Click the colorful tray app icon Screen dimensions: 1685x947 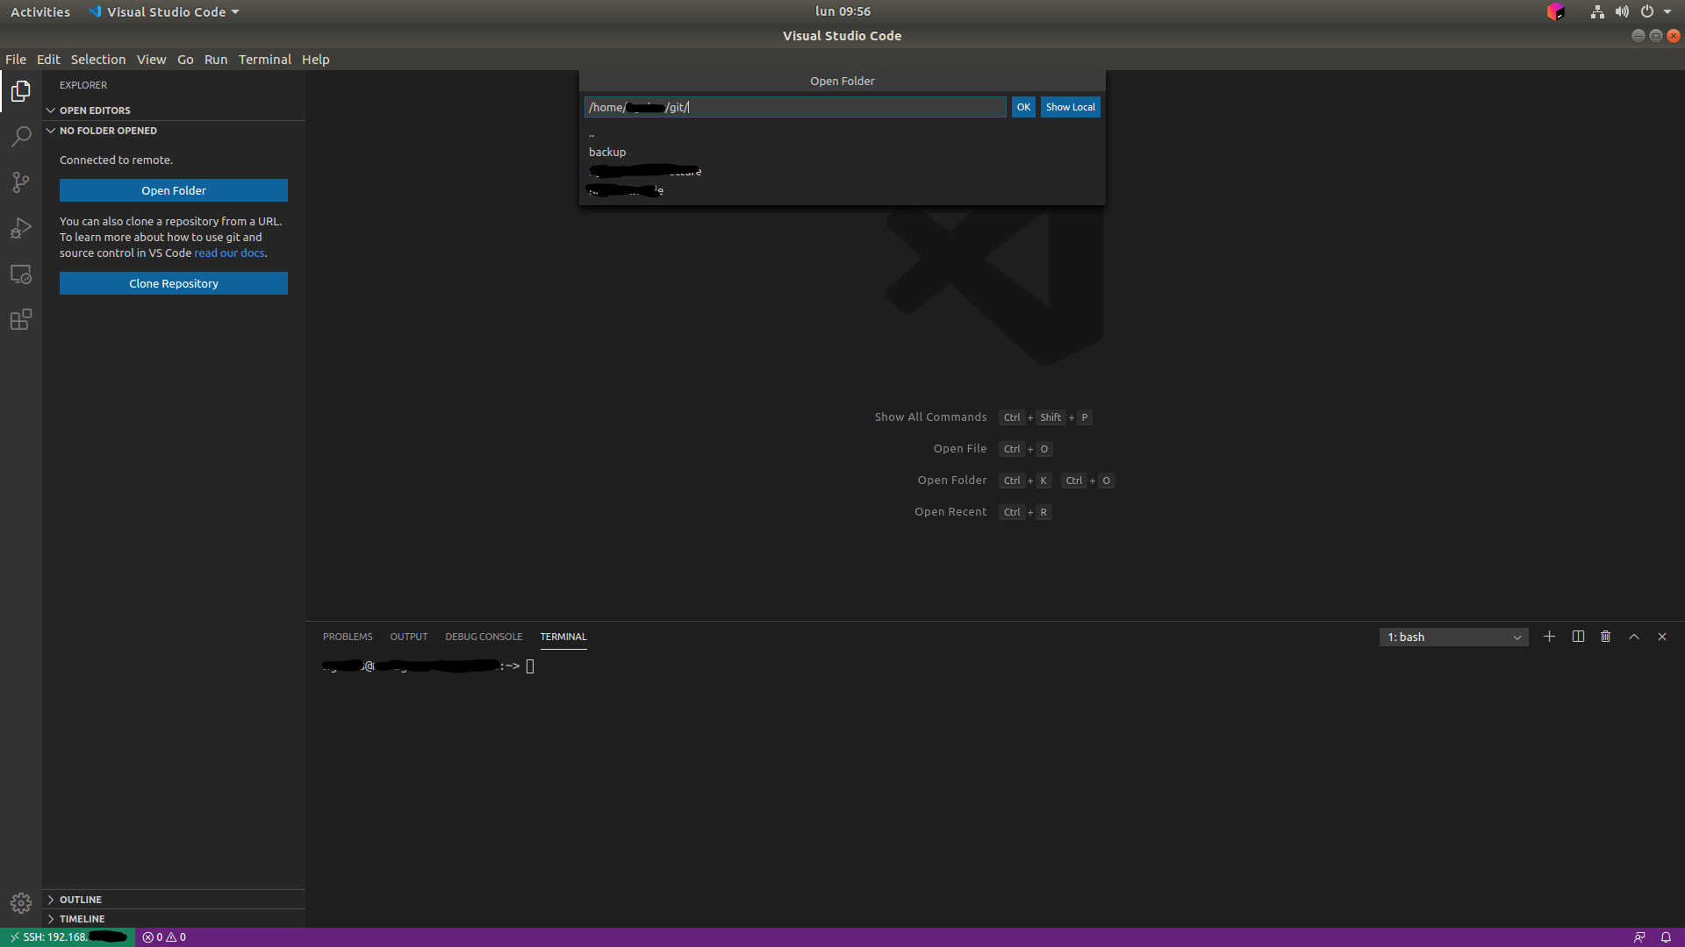pos(1556,11)
